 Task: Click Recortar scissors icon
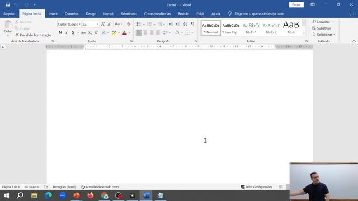pyautogui.click(x=16, y=22)
